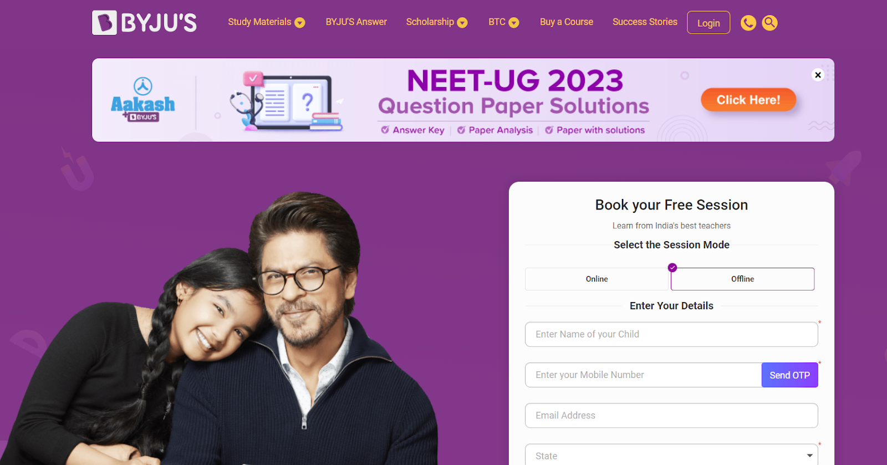Click the Login button
Image resolution: width=887 pixels, height=465 pixels.
(708, 23)
